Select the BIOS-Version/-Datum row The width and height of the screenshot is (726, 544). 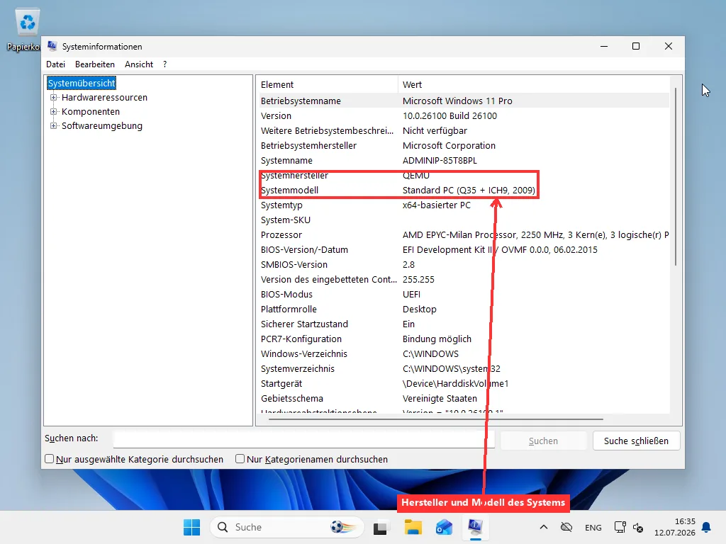pyautogui.click(x=463, y=250)
